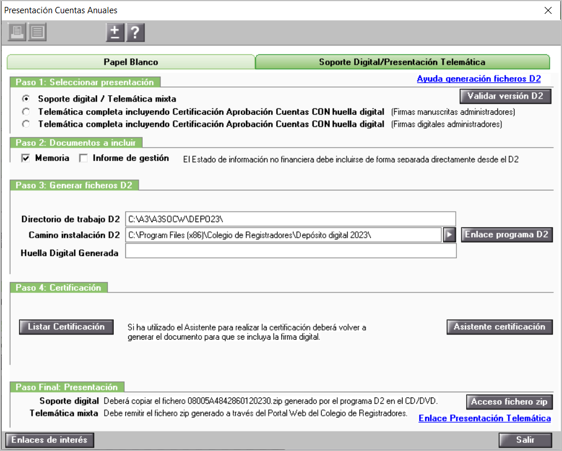
Task: Click the Salir button
Action: click(526, 440)
